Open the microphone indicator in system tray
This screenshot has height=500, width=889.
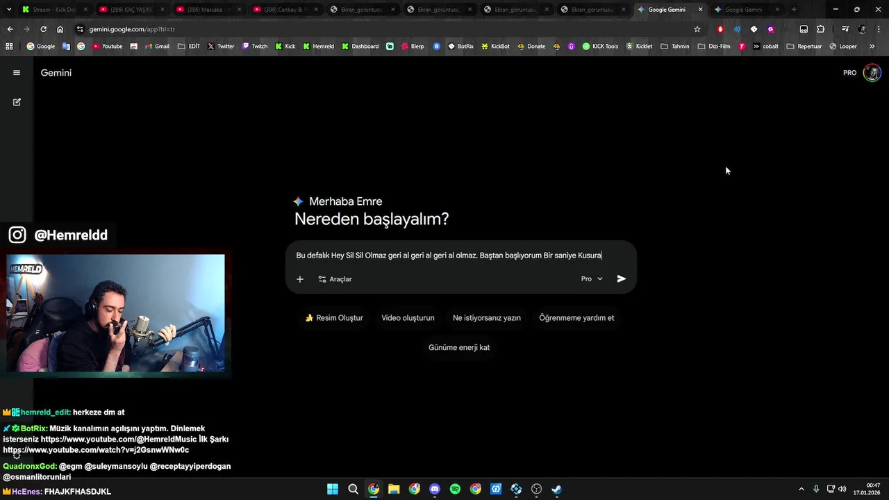(816, 489)
